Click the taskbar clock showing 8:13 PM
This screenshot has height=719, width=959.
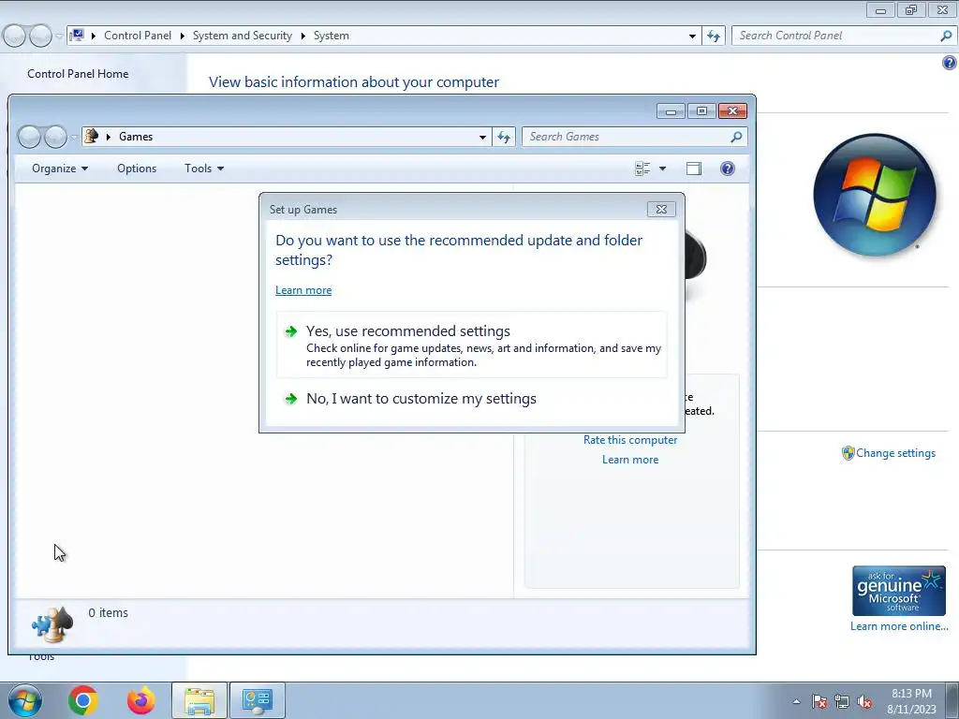click(911, 701)
